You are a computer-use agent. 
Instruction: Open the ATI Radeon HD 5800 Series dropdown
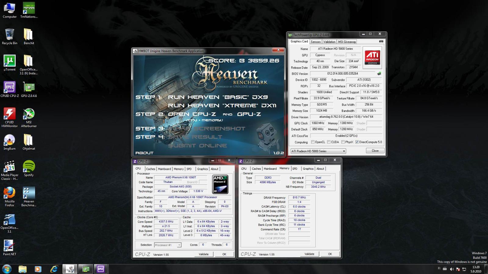tap(318, 151)
